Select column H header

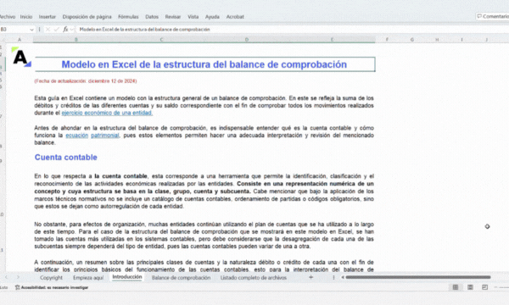tap(437, 40)
